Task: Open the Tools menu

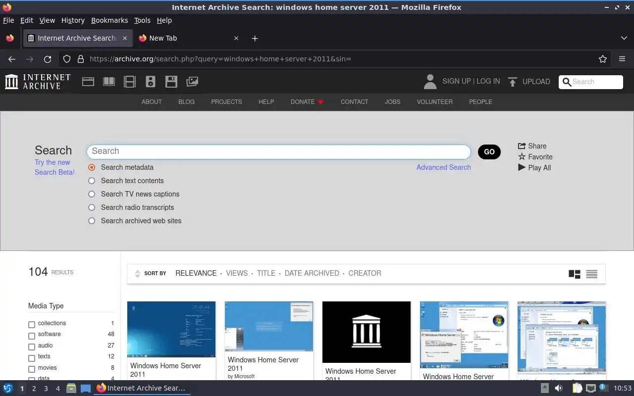Action: (x=142, y=20)
